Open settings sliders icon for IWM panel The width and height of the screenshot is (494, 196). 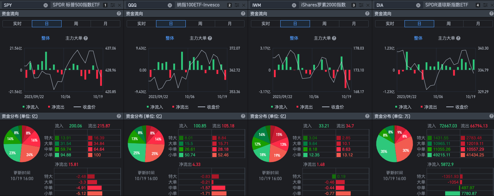(x=361, y=5)
